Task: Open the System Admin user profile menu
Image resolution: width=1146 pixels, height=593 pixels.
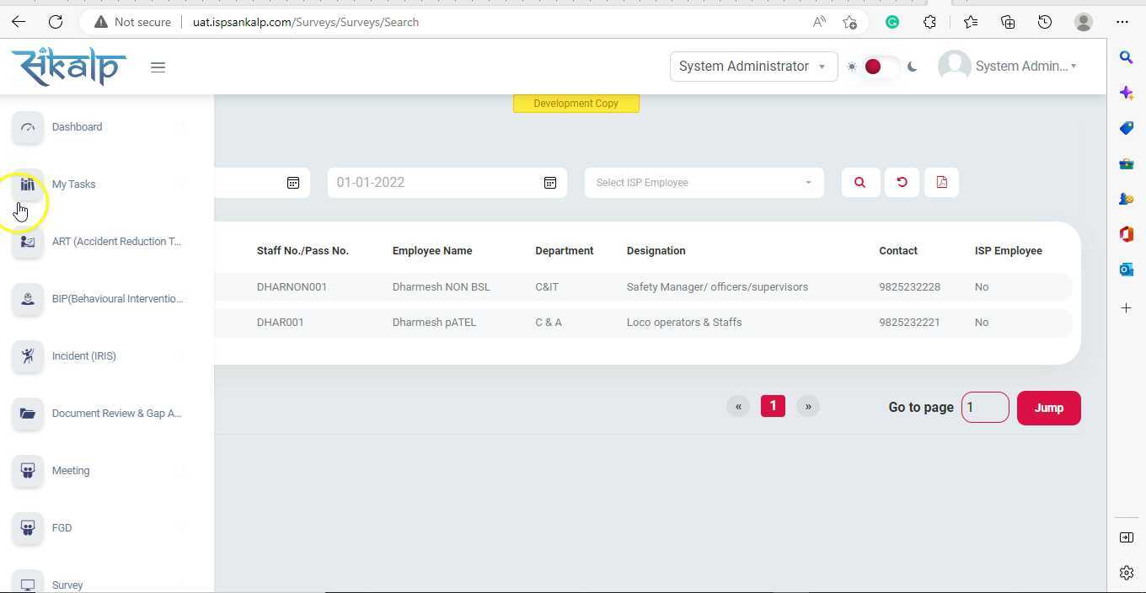Action: [1008, 67]
